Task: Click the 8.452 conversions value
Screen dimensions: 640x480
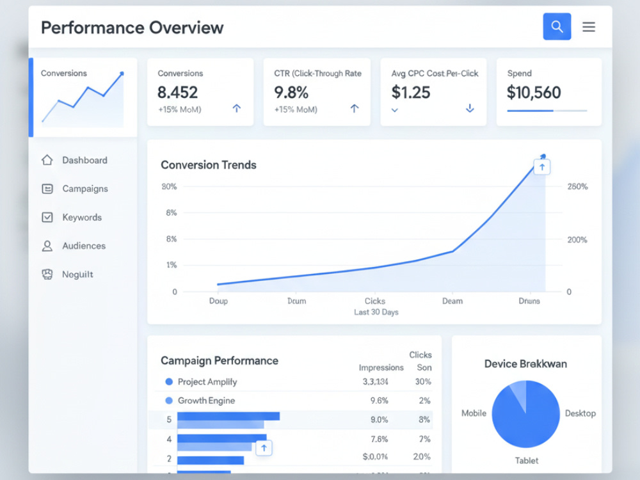Action: pyautogui.click(x=177, y=93)
